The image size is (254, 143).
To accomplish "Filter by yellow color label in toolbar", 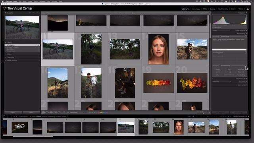I will point(101,112).
